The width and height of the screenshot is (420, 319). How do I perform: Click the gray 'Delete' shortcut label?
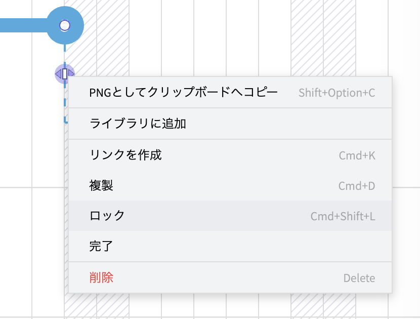point(359,278)
